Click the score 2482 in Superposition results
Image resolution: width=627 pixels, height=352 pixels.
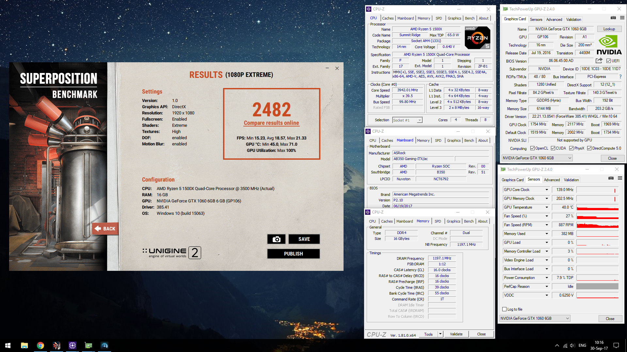[271, 109]
